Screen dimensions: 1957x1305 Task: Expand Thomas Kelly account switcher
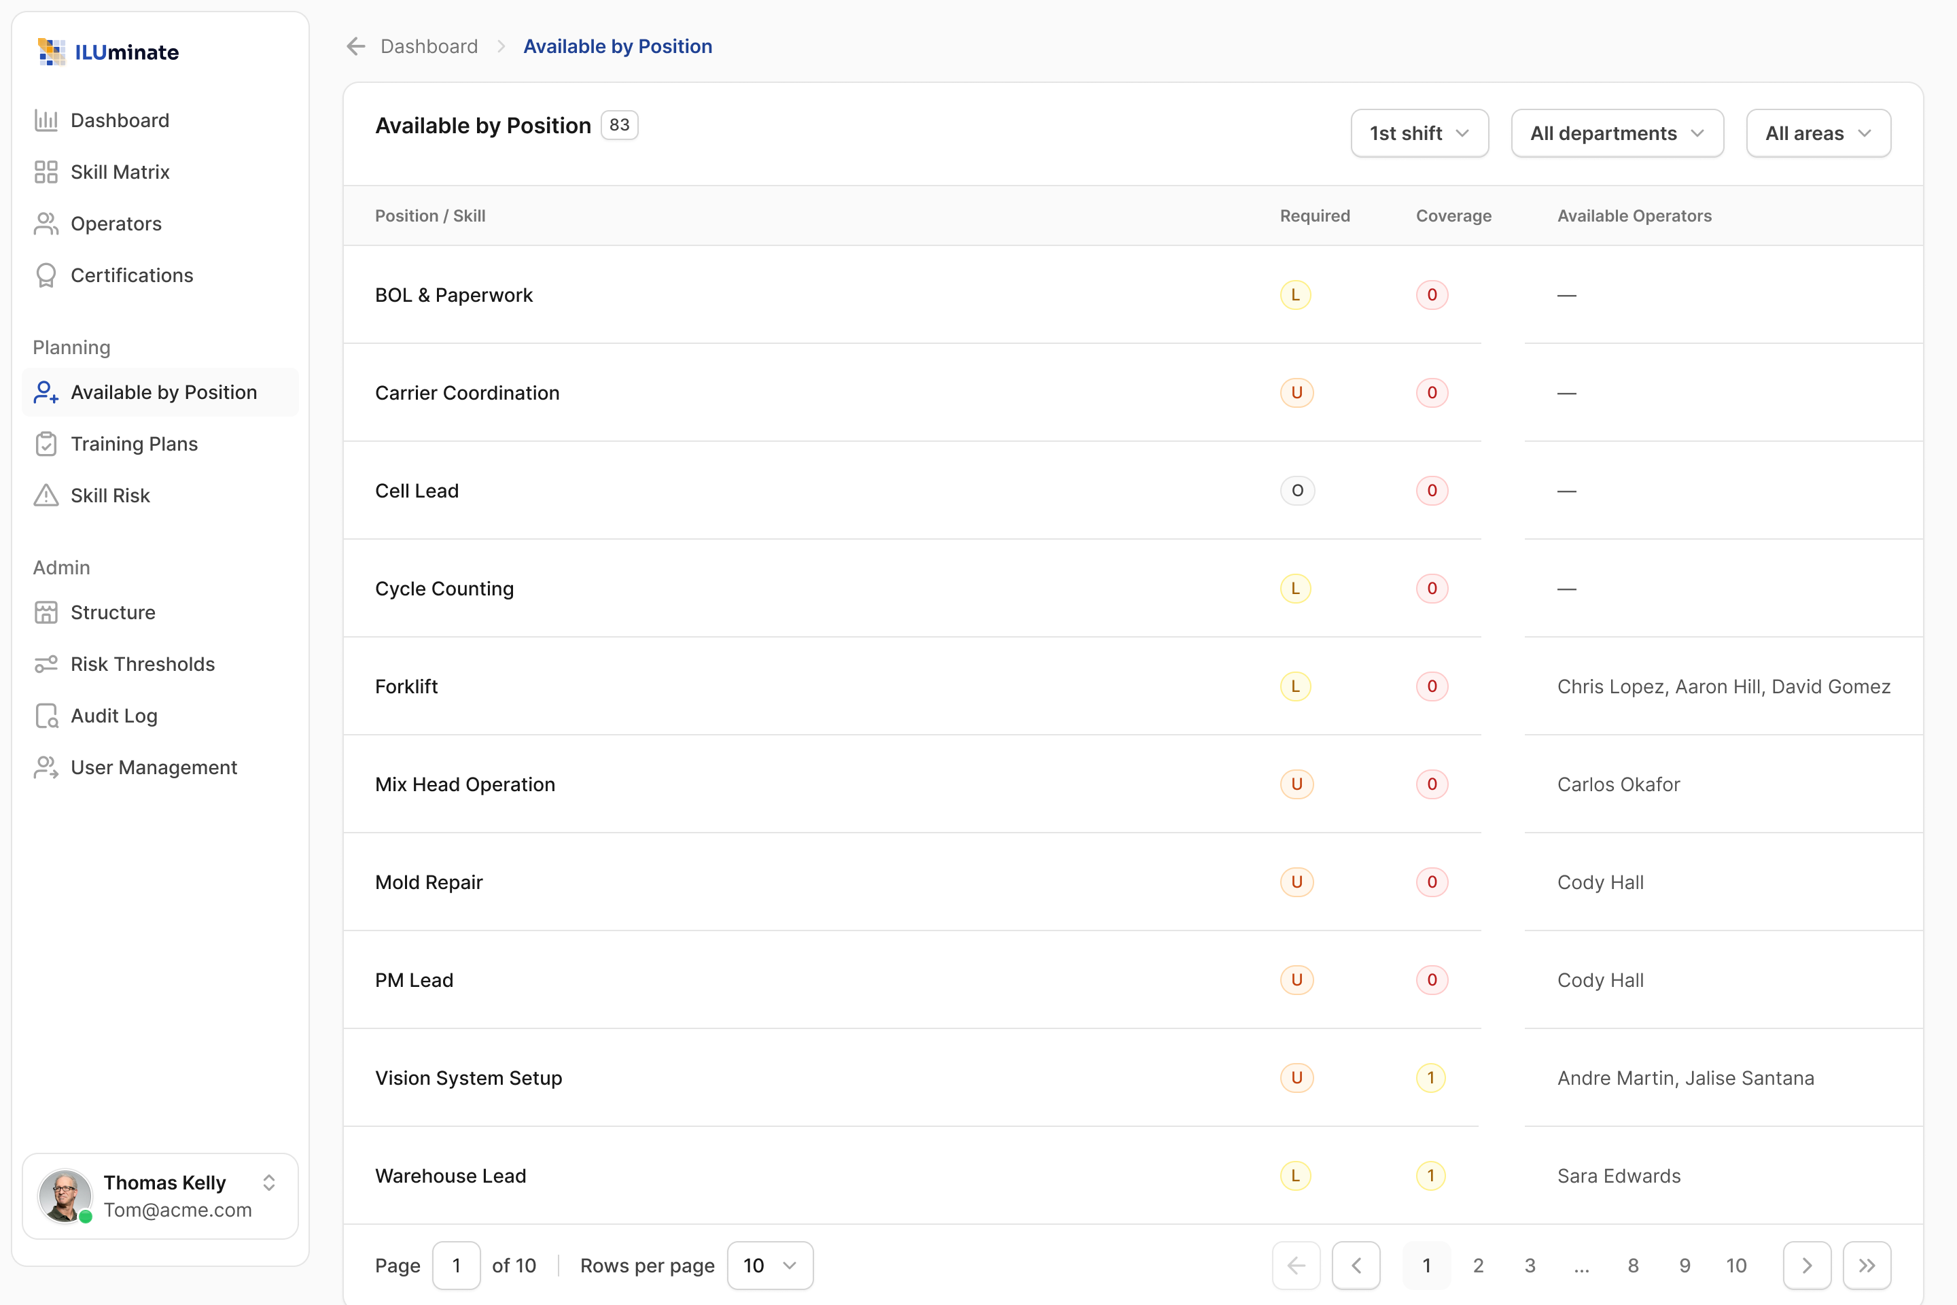click(269, 1183)
